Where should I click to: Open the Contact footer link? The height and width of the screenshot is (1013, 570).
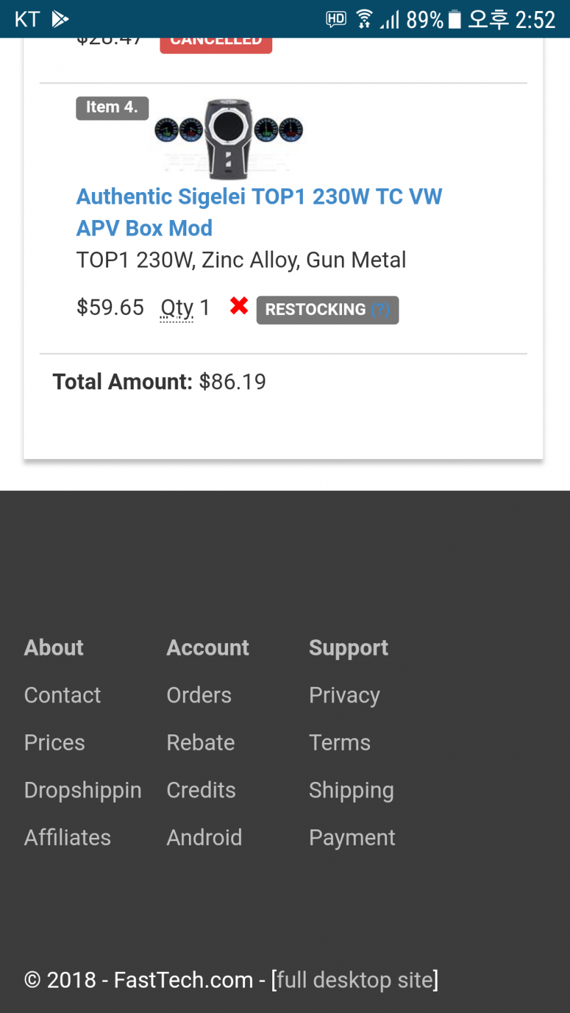pos(63,695)
